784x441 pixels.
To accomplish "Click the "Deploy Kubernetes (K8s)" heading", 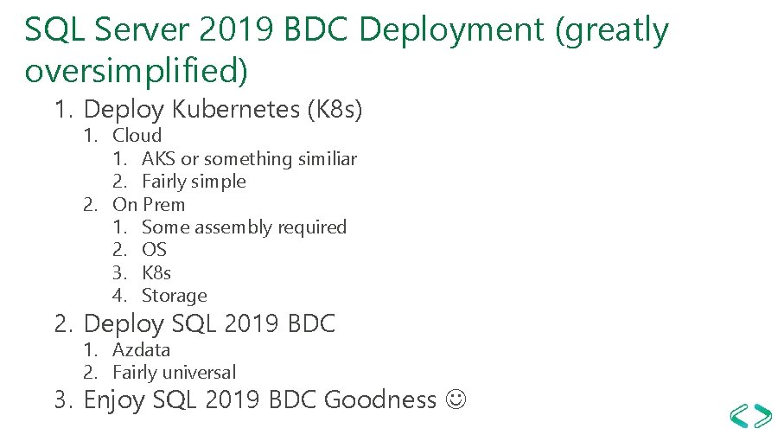I will pyautogui.click(x=223, y=110).
